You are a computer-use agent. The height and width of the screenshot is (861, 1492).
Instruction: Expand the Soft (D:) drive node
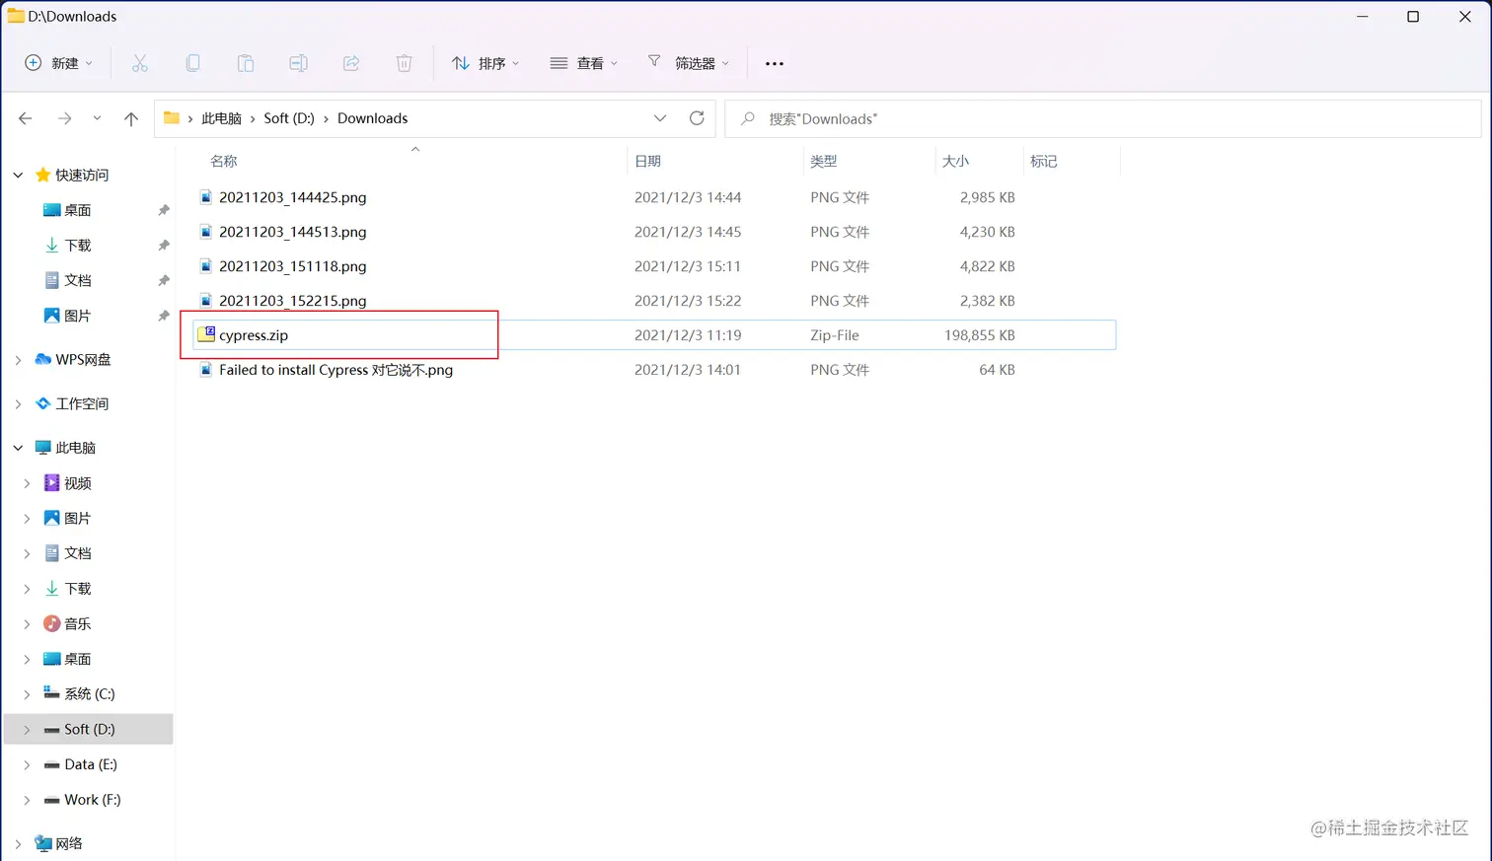coord(27,730)
